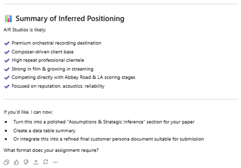
Task: Click the thumbs up icon
Action: (x=16, y=162)
